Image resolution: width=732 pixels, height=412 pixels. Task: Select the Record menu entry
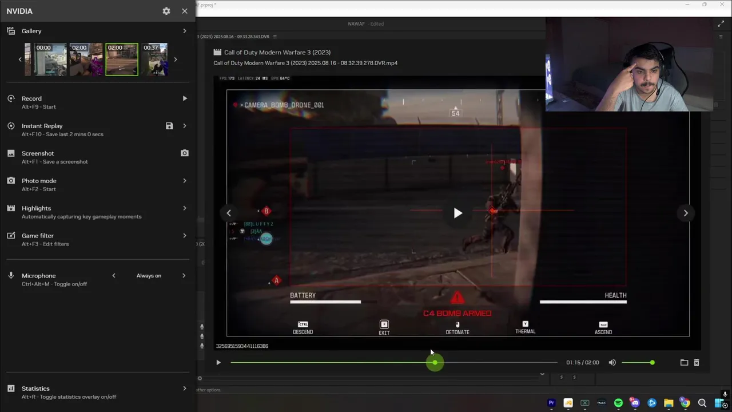click(x=97, y=102)
